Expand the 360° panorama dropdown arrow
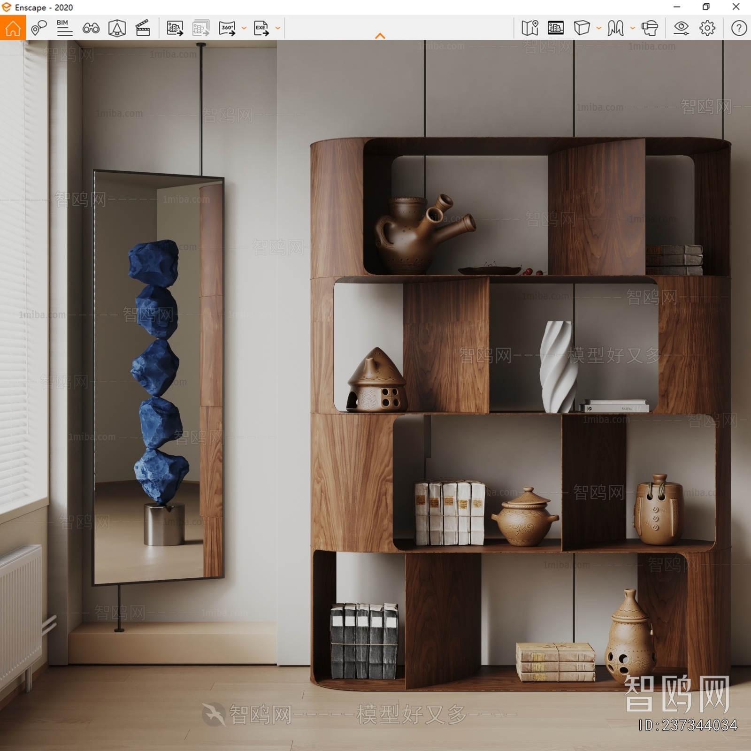This screenshot has width=751, height=751. (x=244, y=28)
